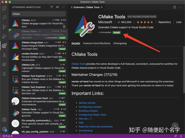Click the manage gear on CMake twxs extension
The width and height of the screenshot is (185, 138).
[64, 27]
